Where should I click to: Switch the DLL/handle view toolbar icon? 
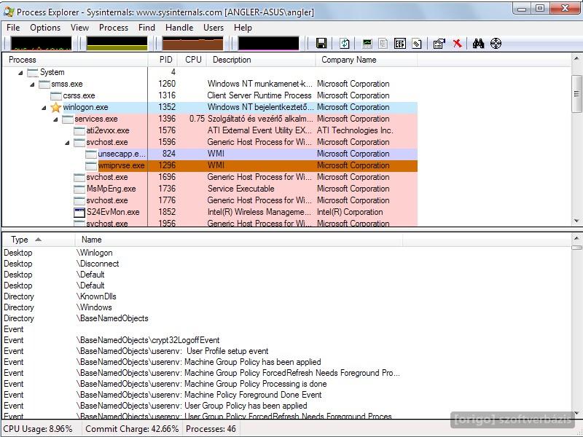pyautogui.click(x=417, y=44)
